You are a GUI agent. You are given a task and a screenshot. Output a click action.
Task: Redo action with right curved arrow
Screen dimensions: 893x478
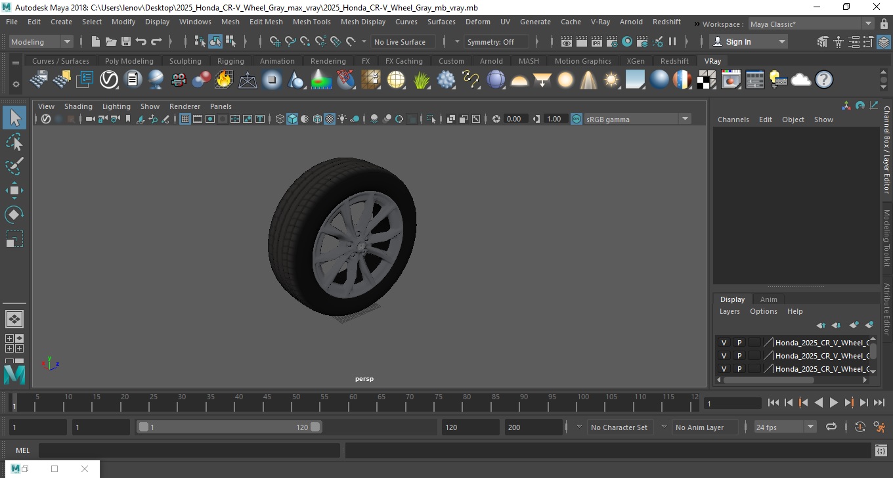click(156, 41)
